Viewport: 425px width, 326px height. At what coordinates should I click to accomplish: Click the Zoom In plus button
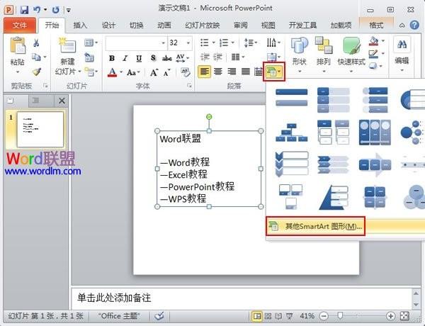[x=390, y=316]
